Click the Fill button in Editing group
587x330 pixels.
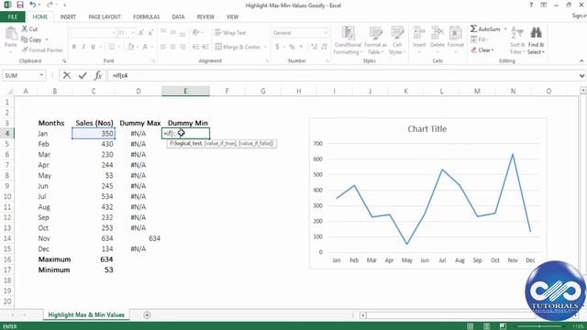tap(479, 39)
